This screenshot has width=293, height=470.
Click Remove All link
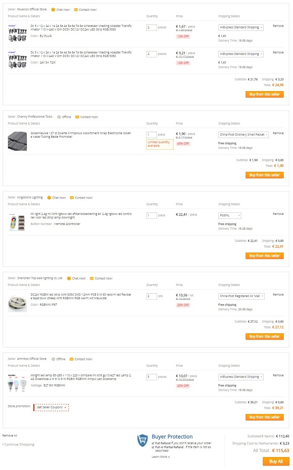click(x=10, y=436)
